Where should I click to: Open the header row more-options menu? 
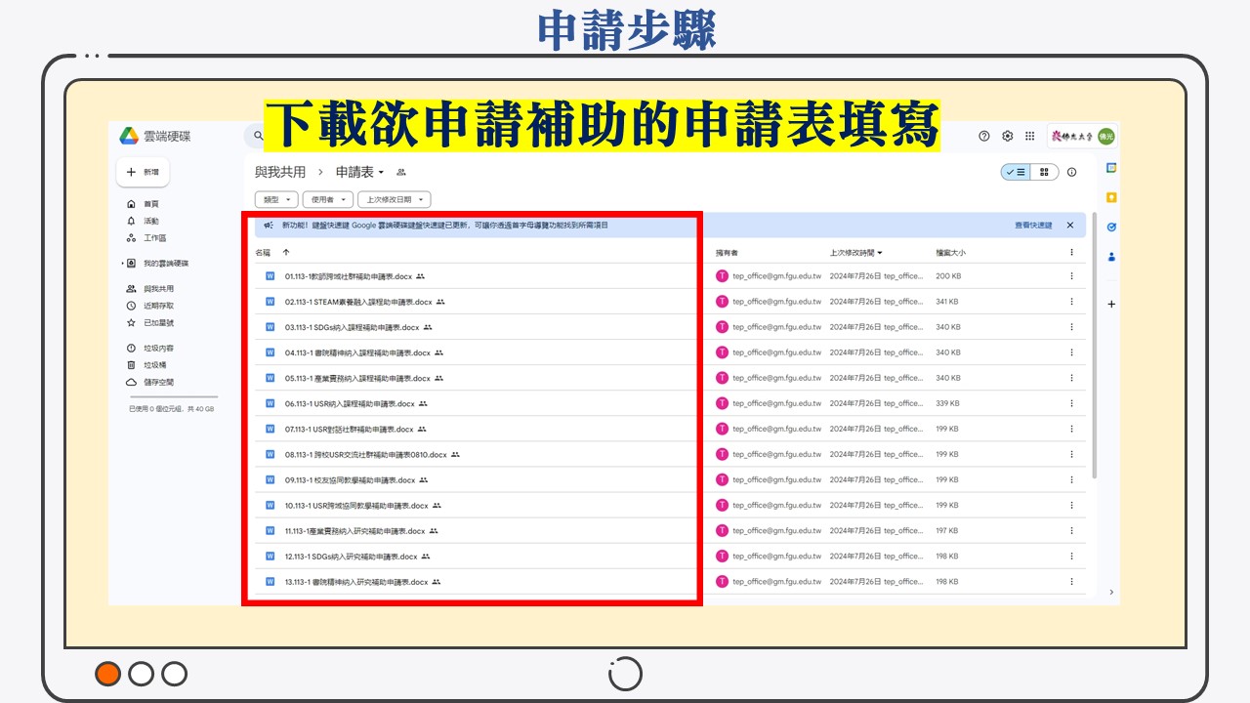[1071, 252]
